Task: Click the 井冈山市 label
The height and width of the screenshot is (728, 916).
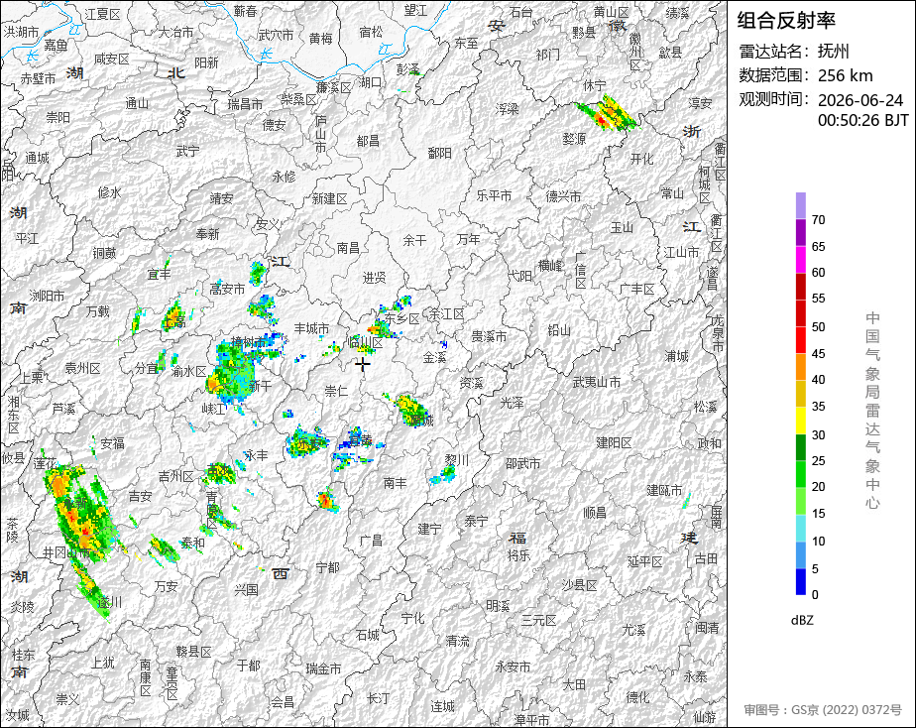Action: click(x=66, y=552)
